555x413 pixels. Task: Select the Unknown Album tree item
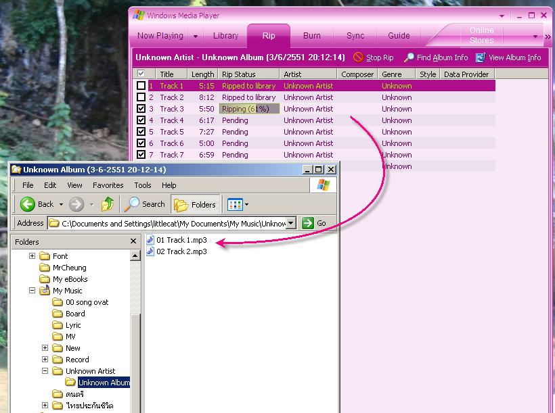(104, 382)
